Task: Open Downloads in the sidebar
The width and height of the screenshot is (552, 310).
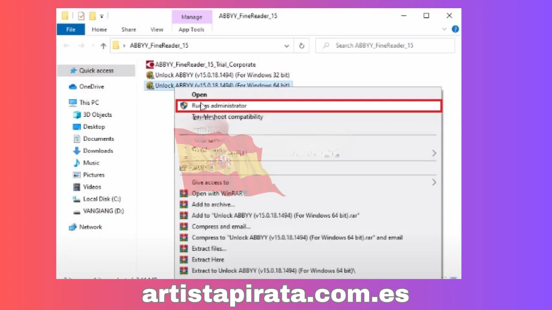Action: 98,151
